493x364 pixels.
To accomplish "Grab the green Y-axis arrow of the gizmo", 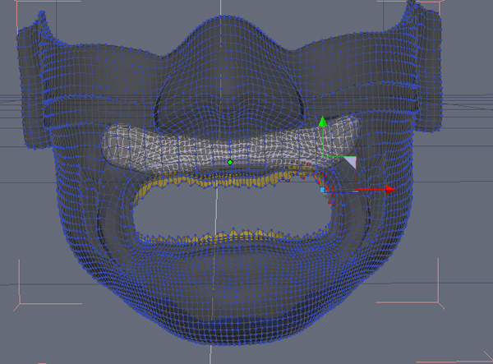I will (x=323, y=122).
